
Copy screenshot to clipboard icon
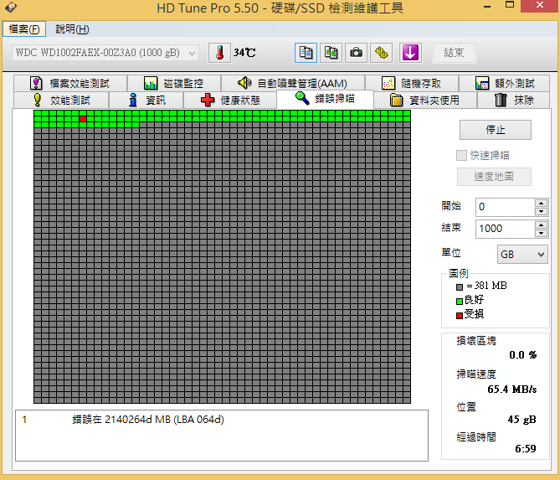331,53
